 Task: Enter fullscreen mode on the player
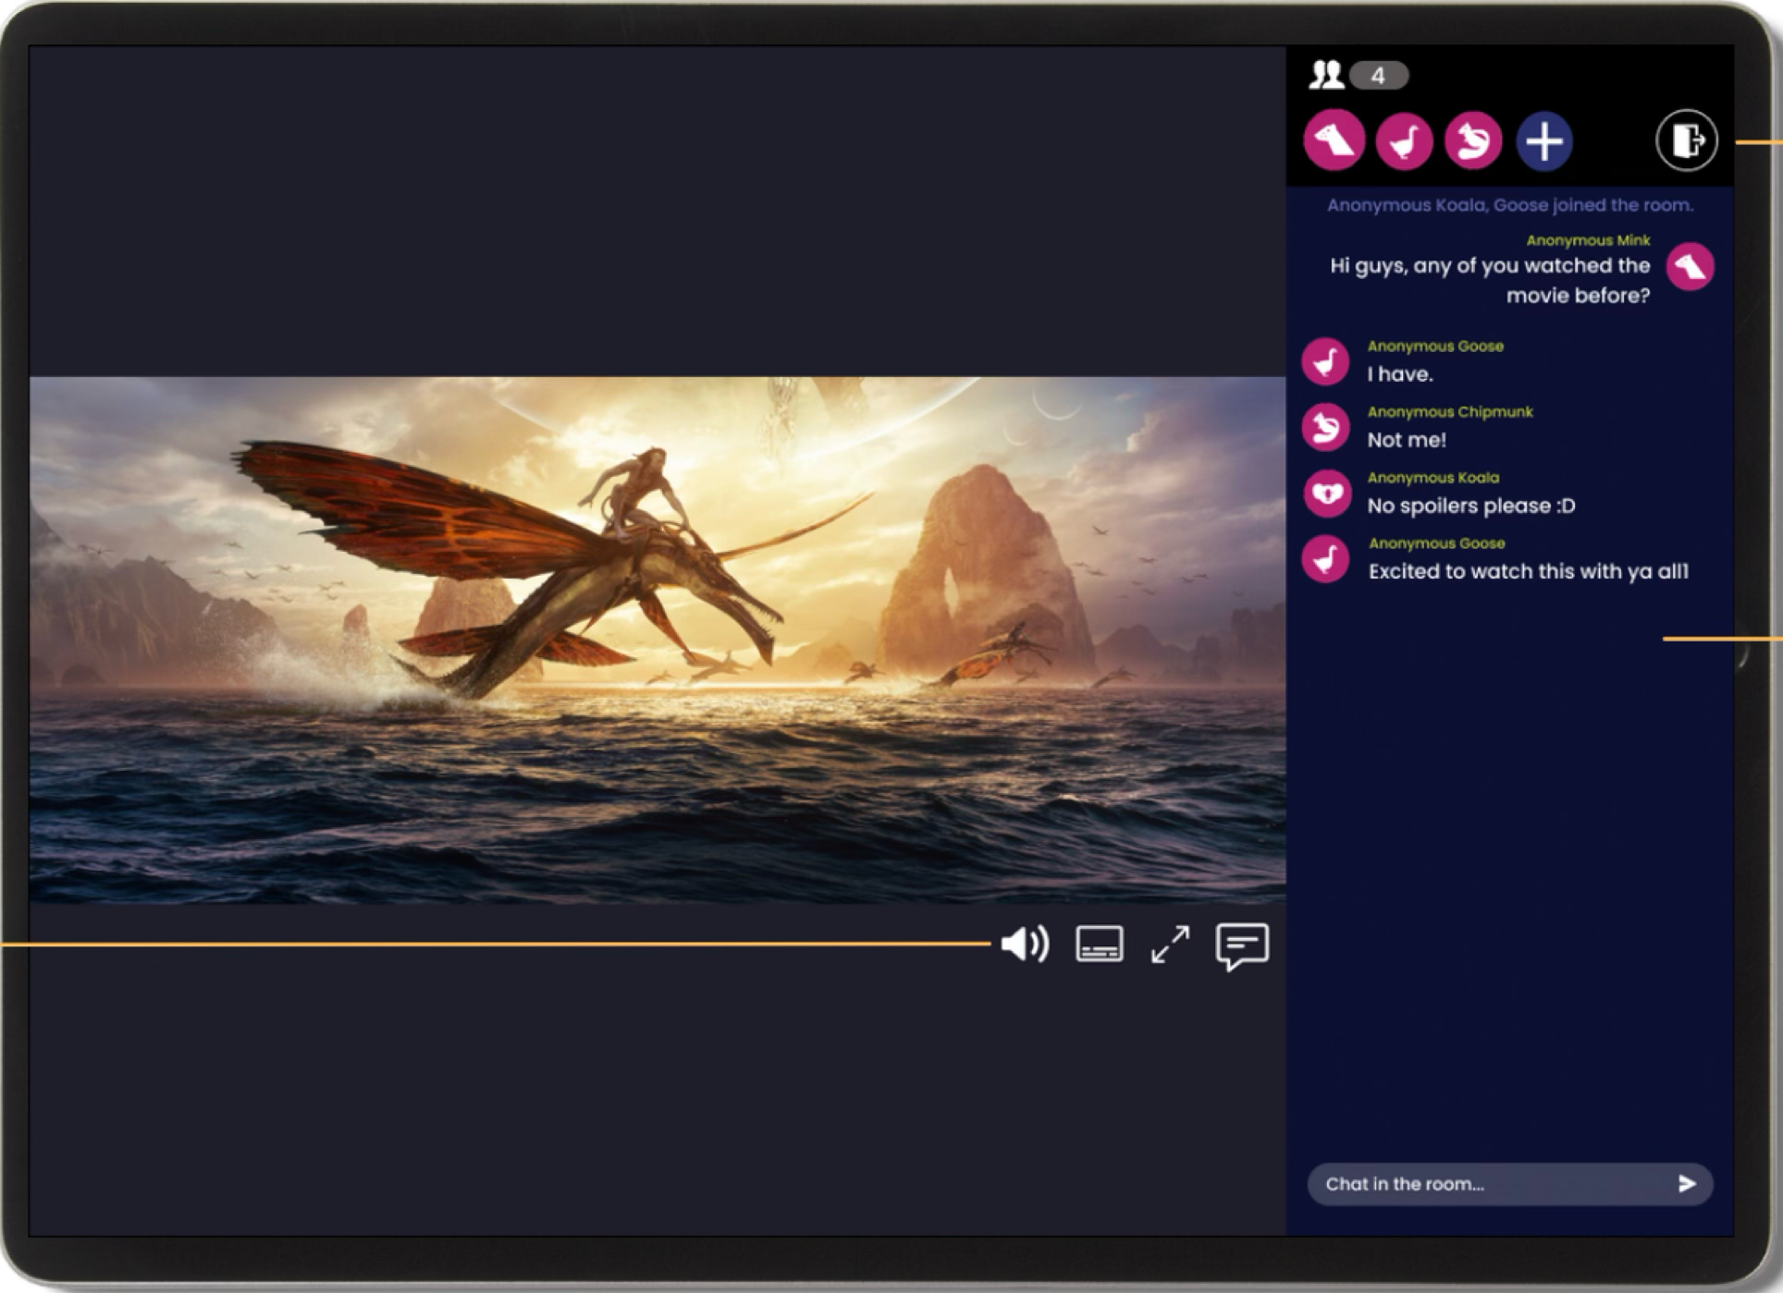(x=1169, y=945)
